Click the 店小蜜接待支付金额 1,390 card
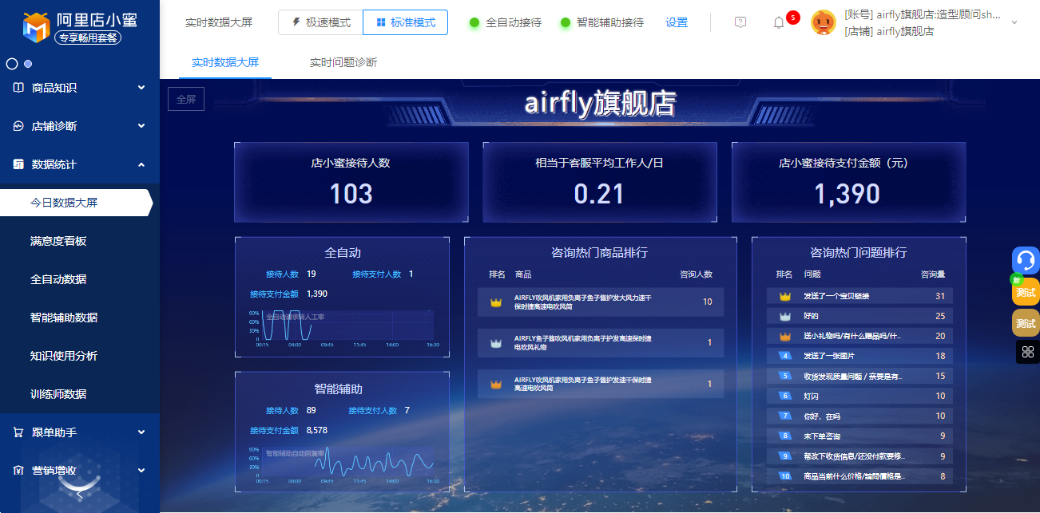 pyautogui.click(x=848, y=182)
